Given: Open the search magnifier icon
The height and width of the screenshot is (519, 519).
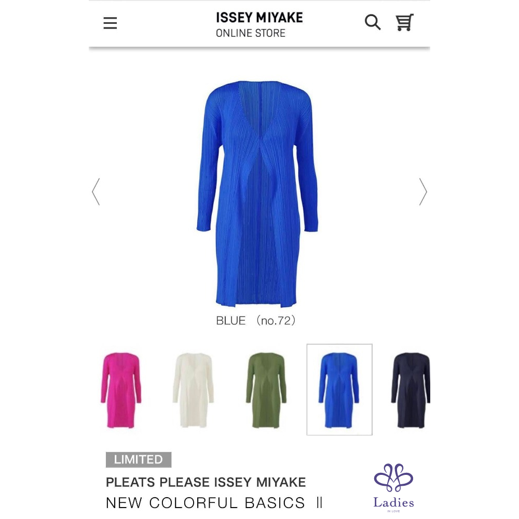Looking at the screenshot, I should click(x=372, y=22).
